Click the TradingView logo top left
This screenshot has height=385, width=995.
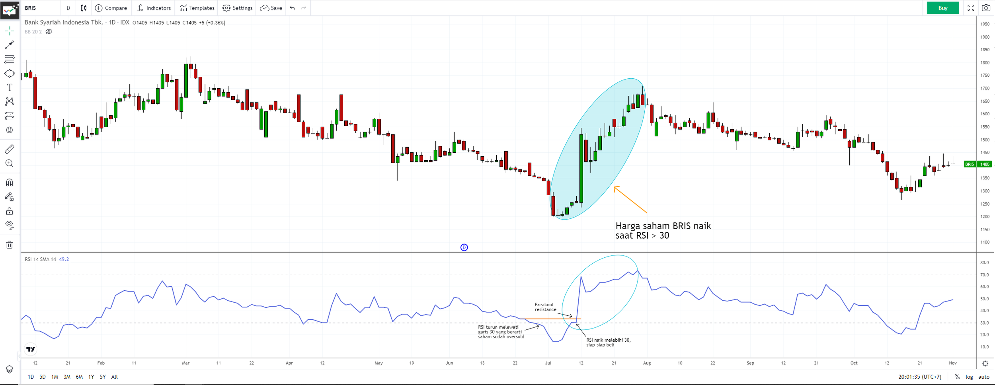[x=10, y=10]
